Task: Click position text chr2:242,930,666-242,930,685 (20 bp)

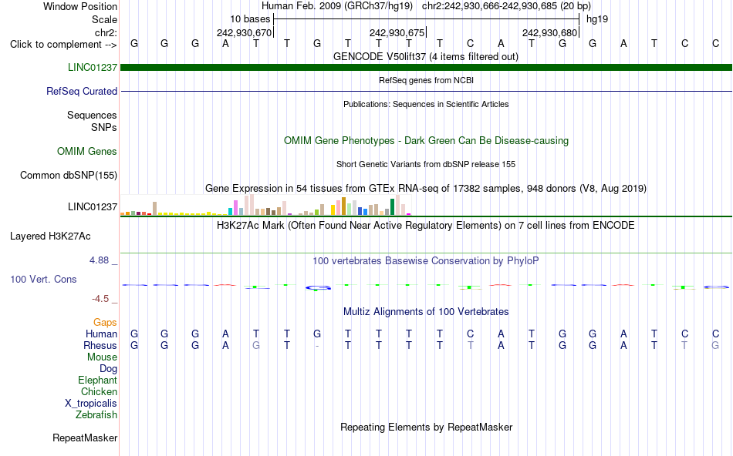Action: tap(506, 6)
